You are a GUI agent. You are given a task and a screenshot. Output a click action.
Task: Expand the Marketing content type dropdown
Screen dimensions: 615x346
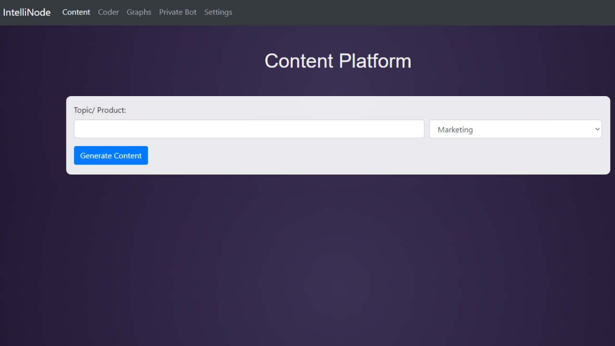click(516, 129)
